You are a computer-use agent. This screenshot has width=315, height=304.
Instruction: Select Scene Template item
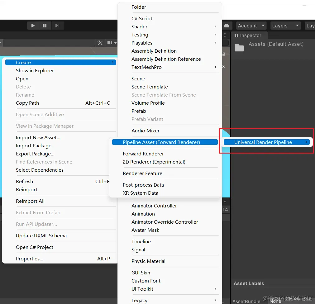pos(170,87)
